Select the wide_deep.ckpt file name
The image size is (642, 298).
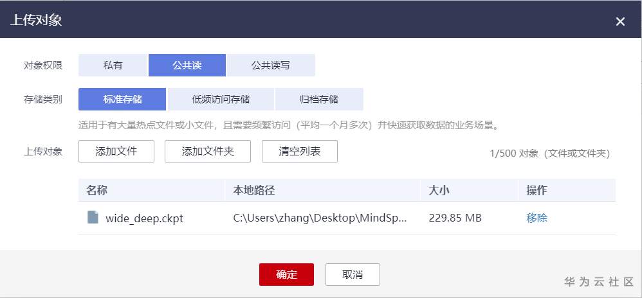click(x=144, y=219)
